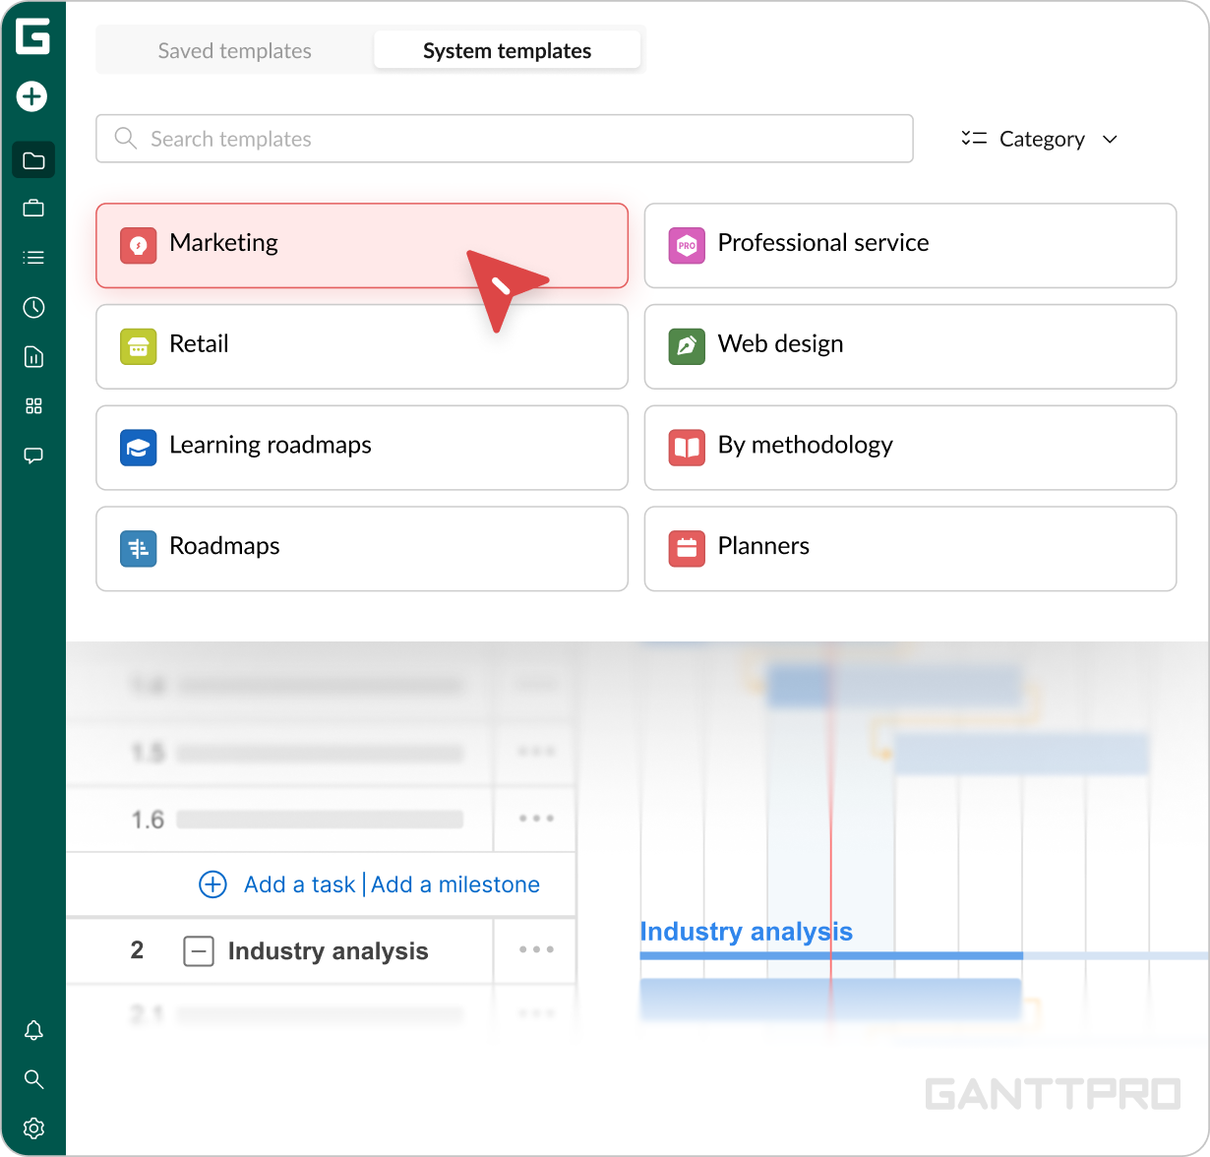Click the green plus create button

(x=32, y=96)
